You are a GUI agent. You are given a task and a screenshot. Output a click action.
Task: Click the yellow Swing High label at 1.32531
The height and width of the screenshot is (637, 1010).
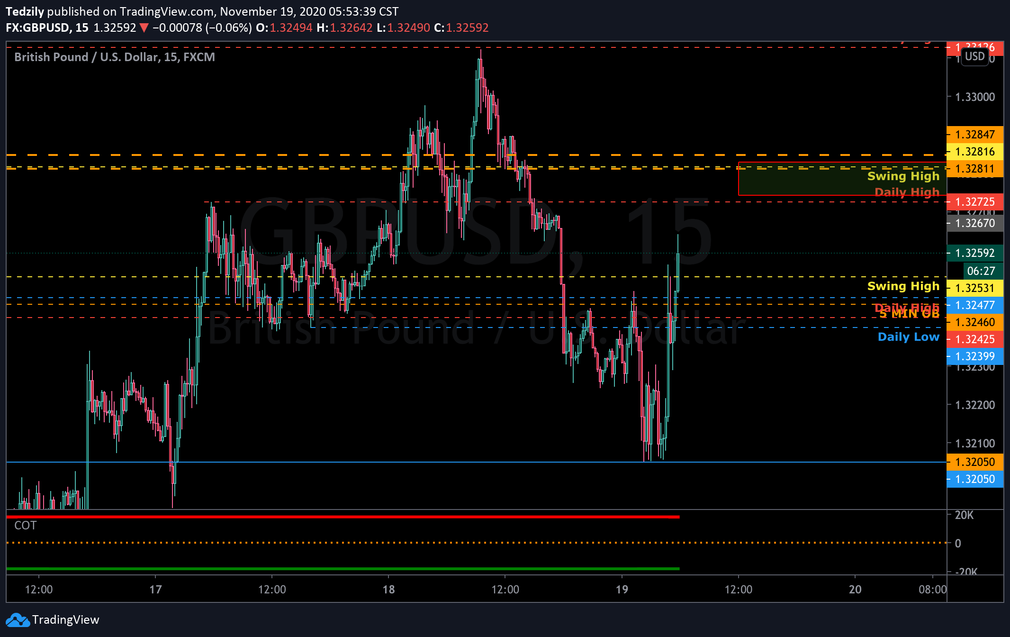pos(903,286)
